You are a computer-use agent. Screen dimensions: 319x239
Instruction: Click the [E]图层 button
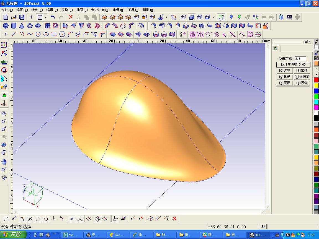(285, 83)
